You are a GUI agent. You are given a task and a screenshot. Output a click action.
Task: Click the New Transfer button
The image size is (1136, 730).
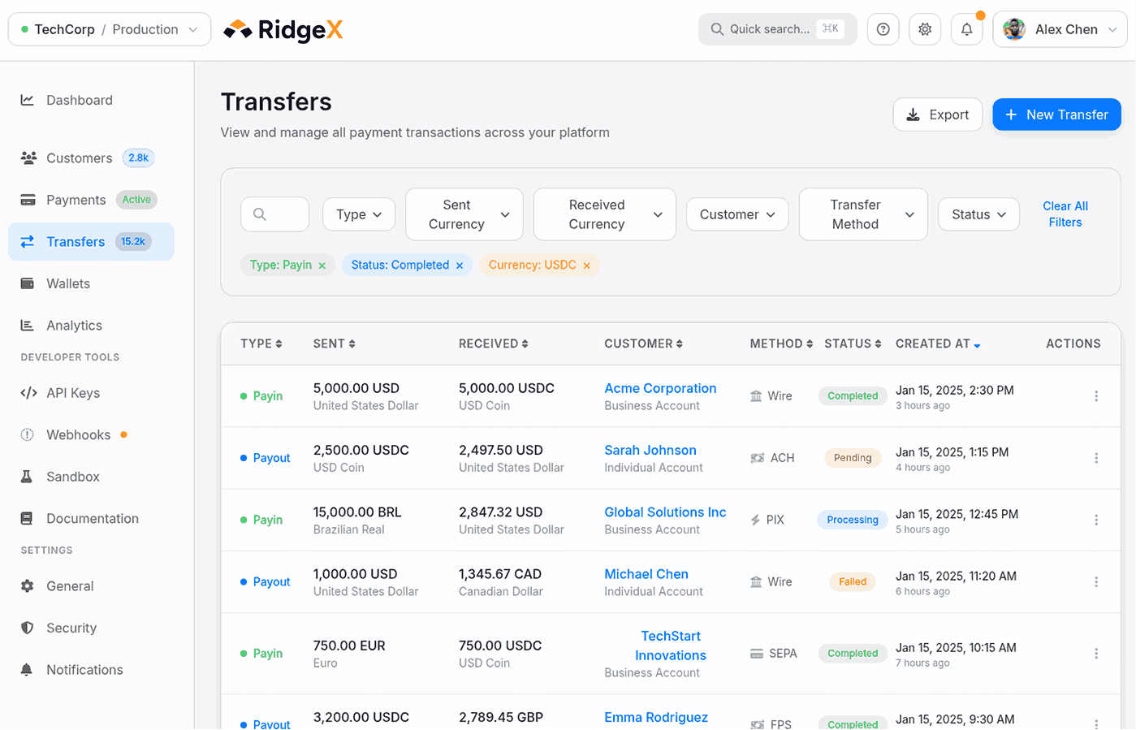pos(1056,114)
